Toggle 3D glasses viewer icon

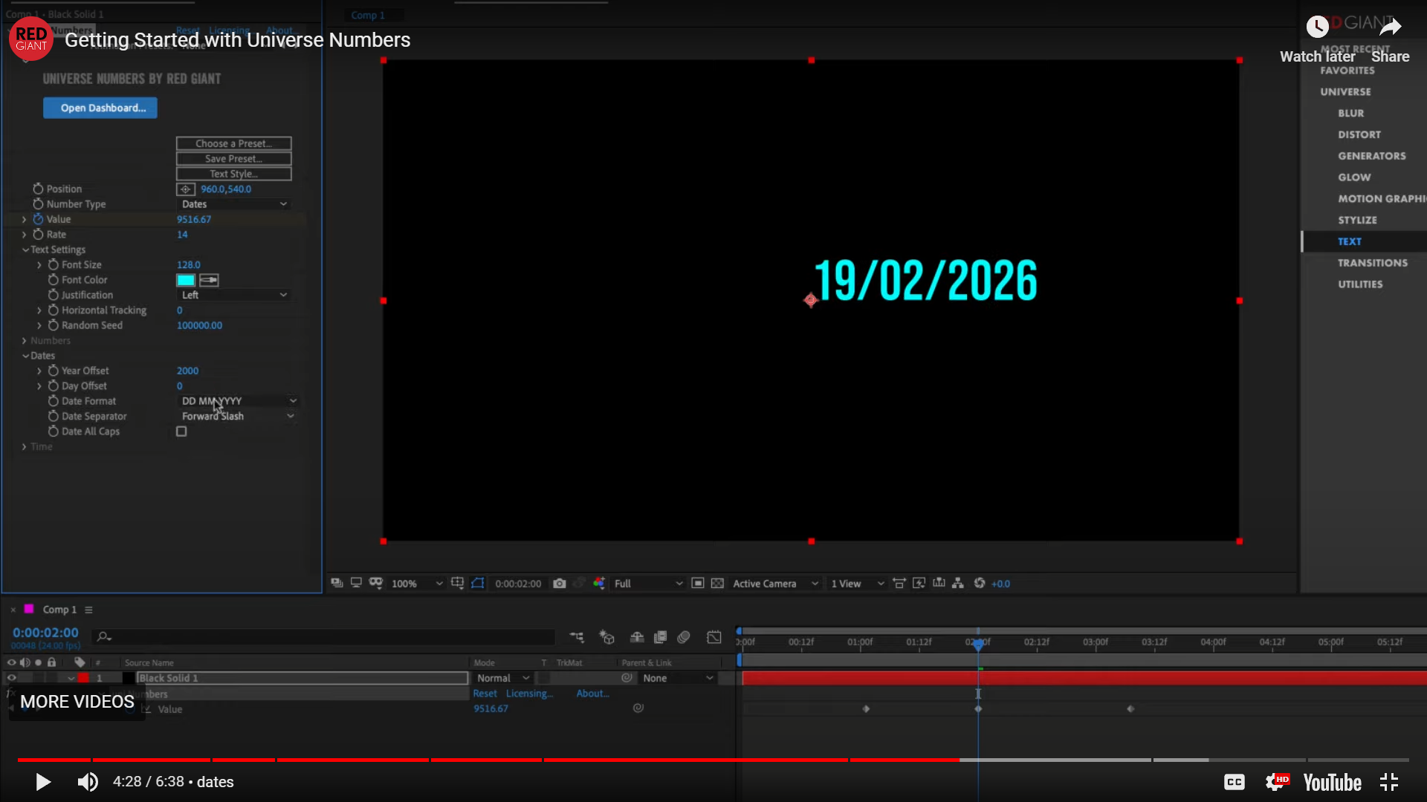click(x=376, y=584)
